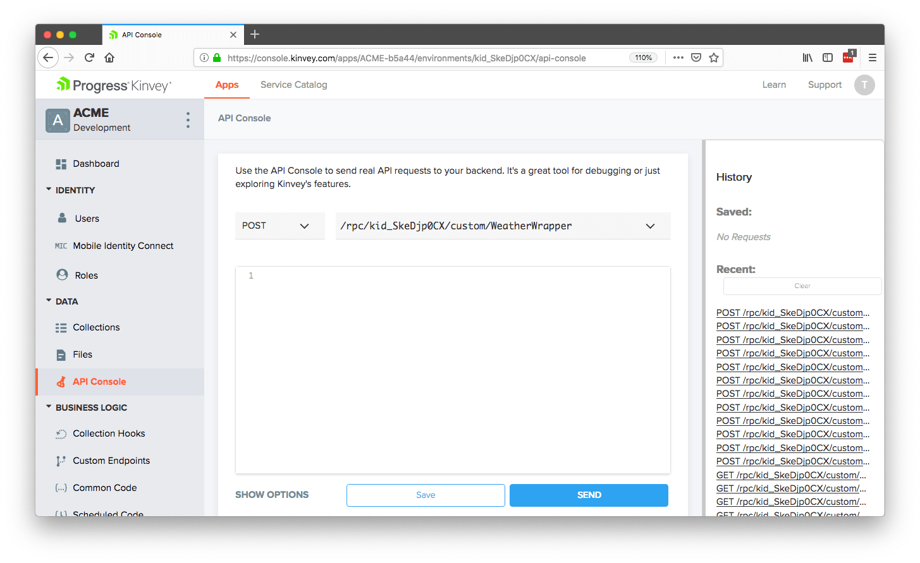Click the ACME app icon

[58, 120]
